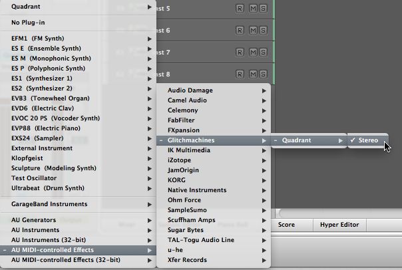Open EVB3 (Tonewheel Organ) submenu
The height and width of the screenshot is (270, 402).
pos(78,98)
